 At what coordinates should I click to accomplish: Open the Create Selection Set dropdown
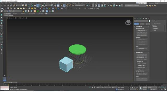point(80,5)
